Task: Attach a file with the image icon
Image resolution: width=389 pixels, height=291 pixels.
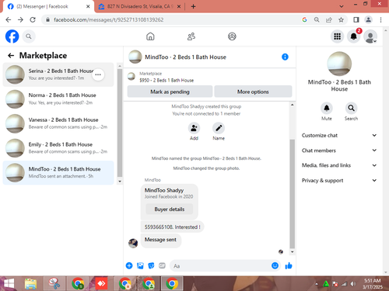Action: tap(140, 265)
